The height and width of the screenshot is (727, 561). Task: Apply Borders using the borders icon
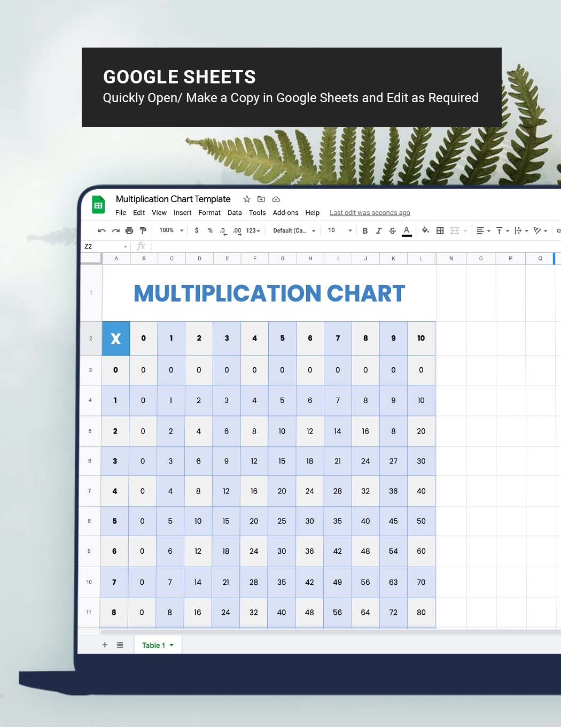tap(440, 230)
